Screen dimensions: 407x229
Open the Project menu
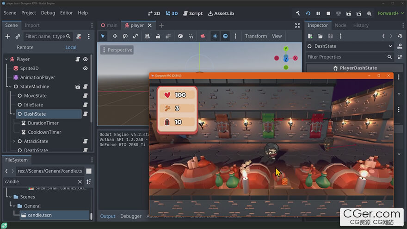coord(29,13)
